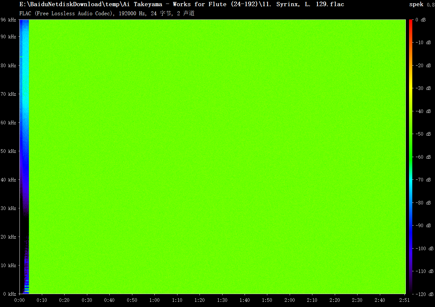The height and width of the screenshot is (307, 435).
Task: Click the file path title text
Action: coord(182,4)
